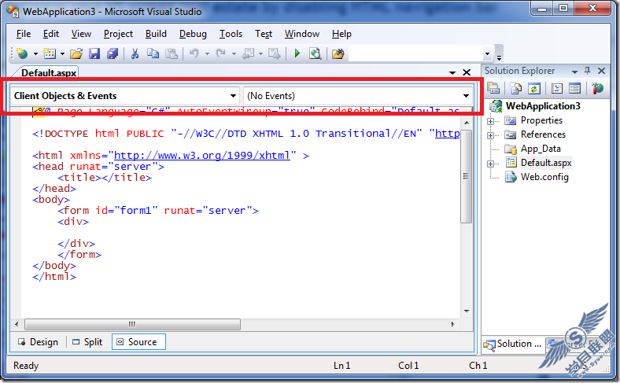The height and width of the screenshot is (383, 620).
Task: Open the Tools menu
Action: pyautogui.click(x=231, y=34)
